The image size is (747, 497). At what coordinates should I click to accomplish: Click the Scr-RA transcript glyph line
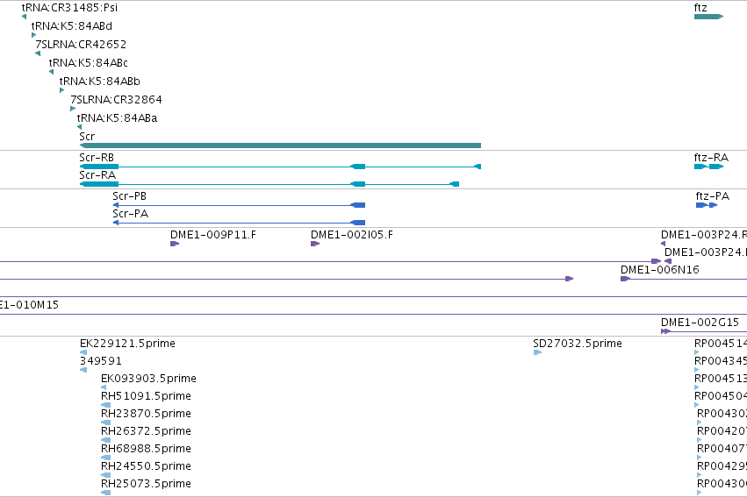pyautogui.click(x=269, y=184)
